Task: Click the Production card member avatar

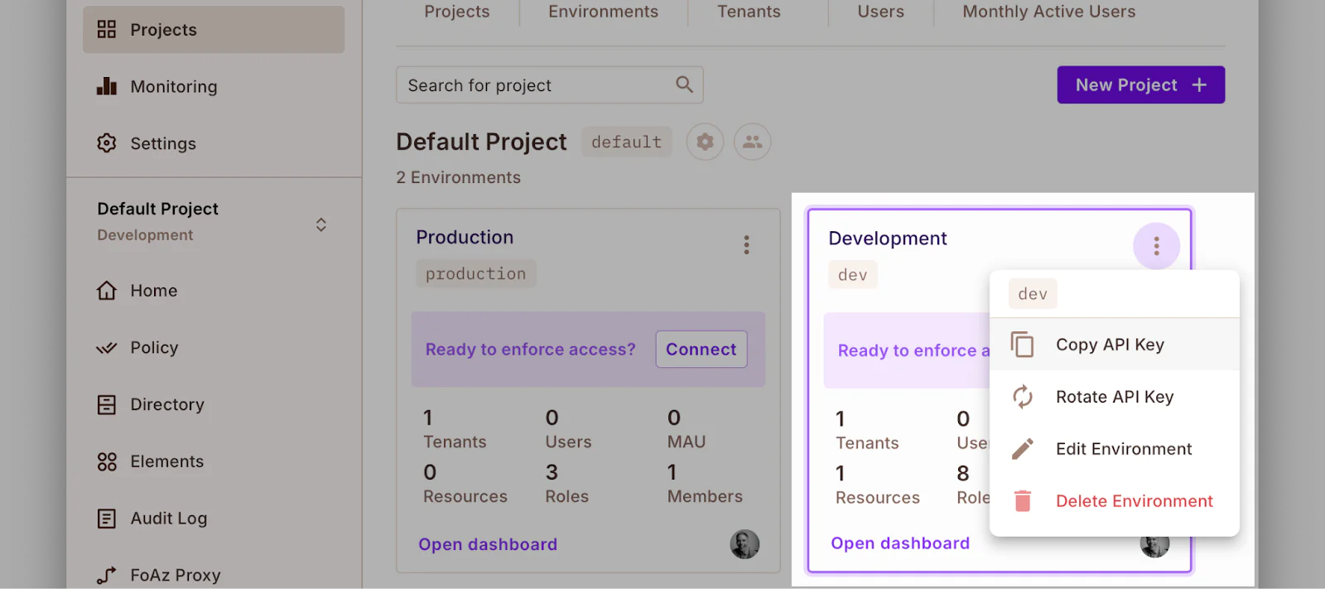Action: point(744,544)
